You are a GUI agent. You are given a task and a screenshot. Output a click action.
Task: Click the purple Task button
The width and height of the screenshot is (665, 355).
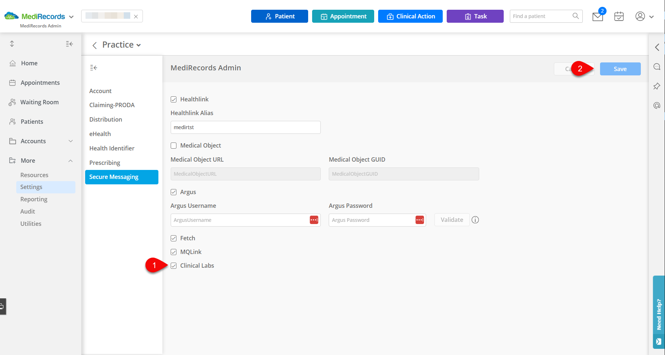pos(475,16)
